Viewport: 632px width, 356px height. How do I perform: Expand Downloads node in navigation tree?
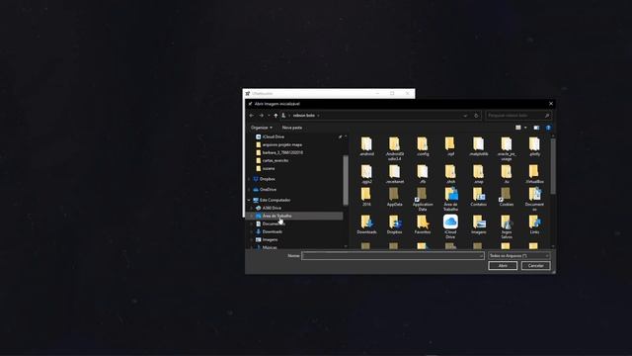click(x=252, y=231)
